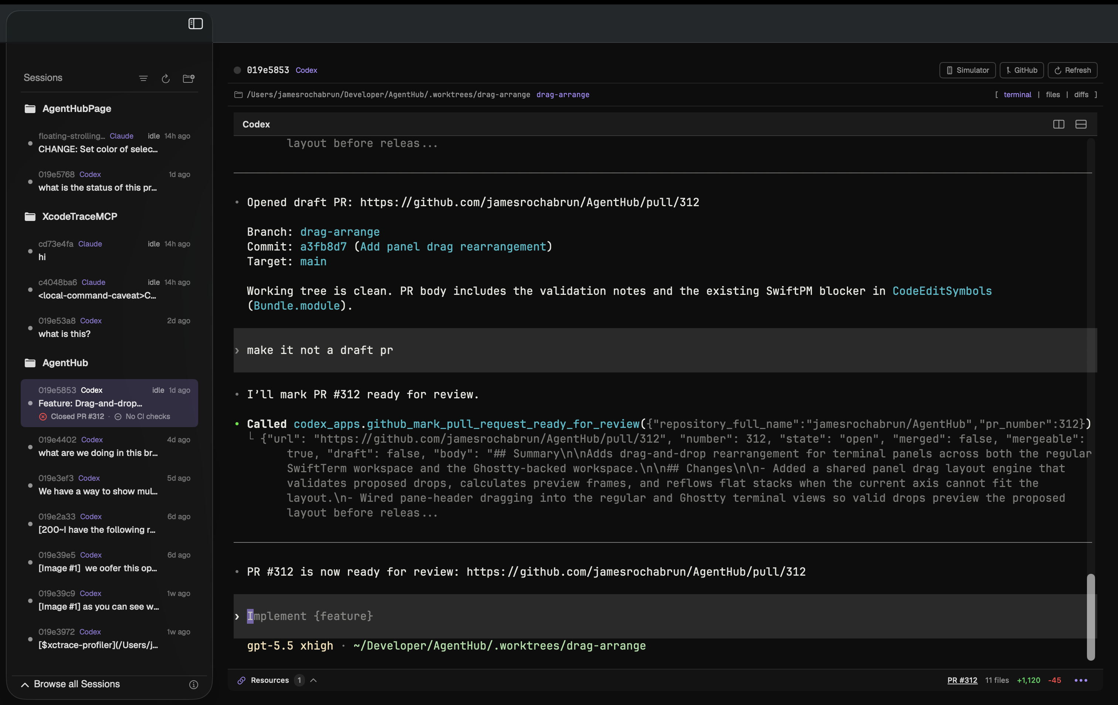Click the worktree path folder icon
This screenshot has width=1118, height=705.
point(238,95)
